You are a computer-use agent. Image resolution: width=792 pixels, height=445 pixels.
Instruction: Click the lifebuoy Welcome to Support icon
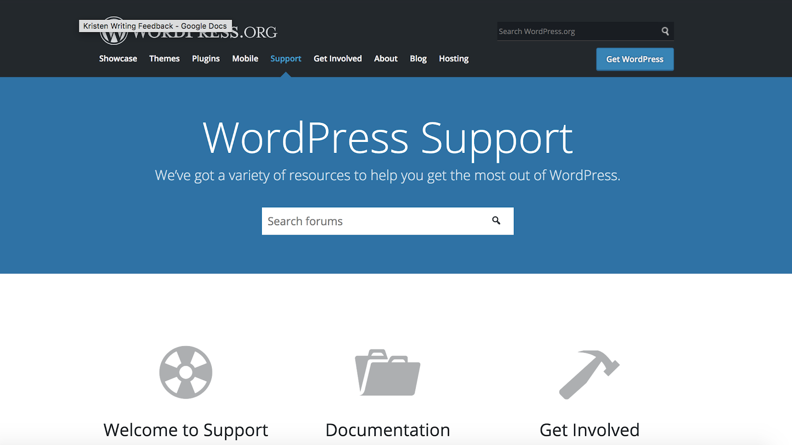pos(186,372)
